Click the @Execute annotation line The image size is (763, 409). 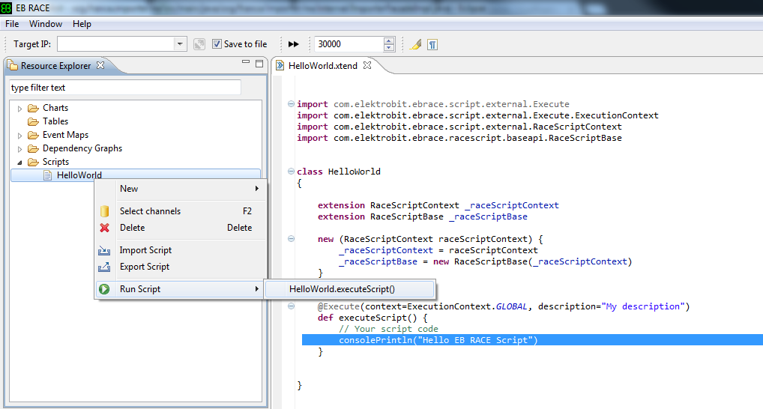(504, 306)
